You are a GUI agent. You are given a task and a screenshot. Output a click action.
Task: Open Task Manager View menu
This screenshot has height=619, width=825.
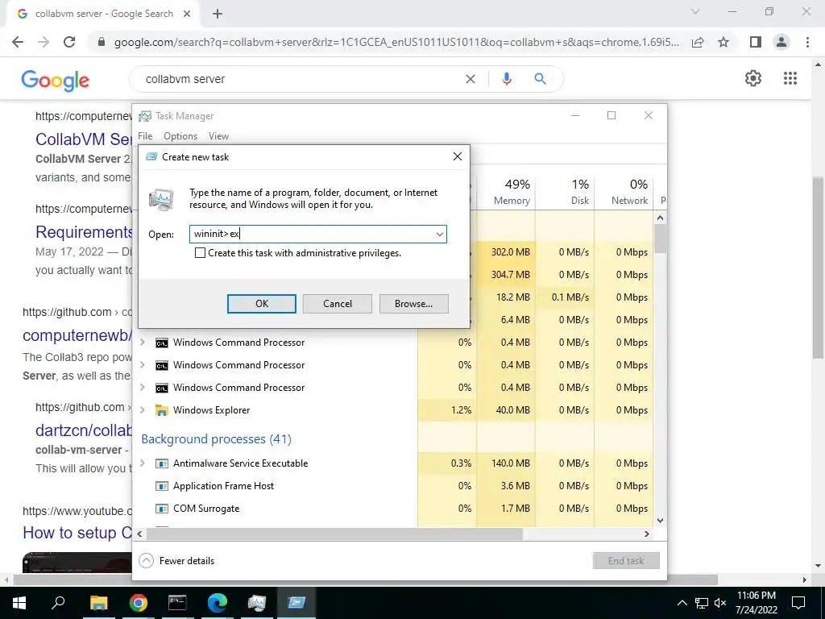(x=218, y=136)
